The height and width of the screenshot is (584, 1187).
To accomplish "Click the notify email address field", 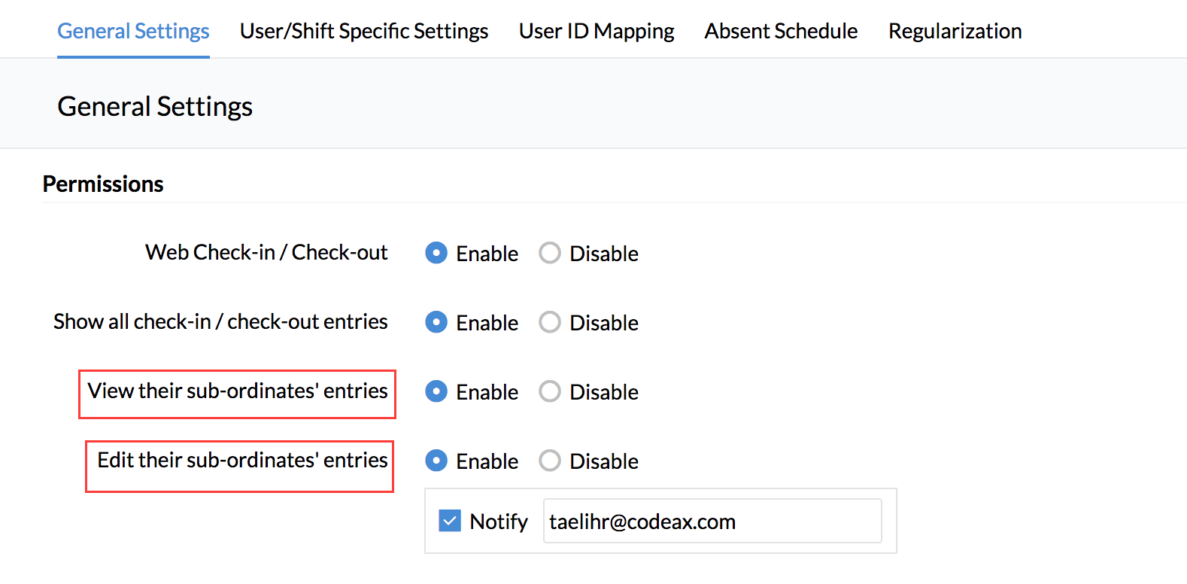I will coord(712,521).
